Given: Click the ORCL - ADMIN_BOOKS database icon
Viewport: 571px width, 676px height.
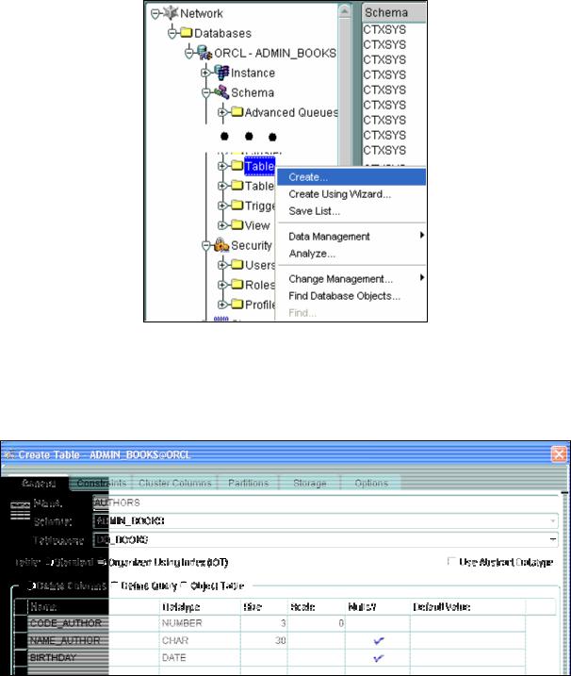Looking at the screenshot, I should pyautogui.click(x=204, y=53).
